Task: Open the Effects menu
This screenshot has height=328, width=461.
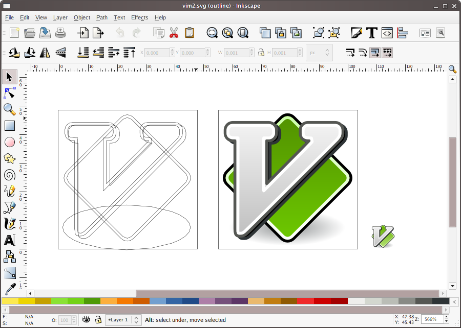Action: tap(139, 17)
